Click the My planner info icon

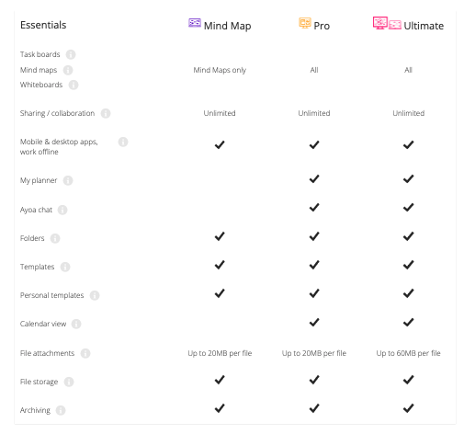click(68, 180)
